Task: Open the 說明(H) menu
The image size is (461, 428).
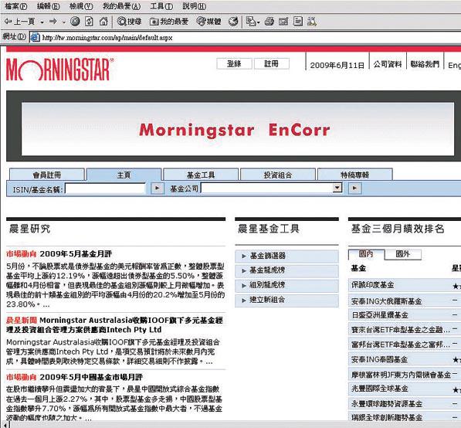Action: [194, 6]
